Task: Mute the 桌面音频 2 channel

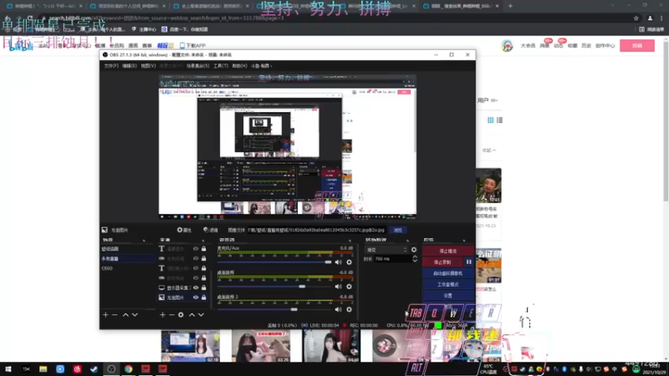Action: coord(339,309)
